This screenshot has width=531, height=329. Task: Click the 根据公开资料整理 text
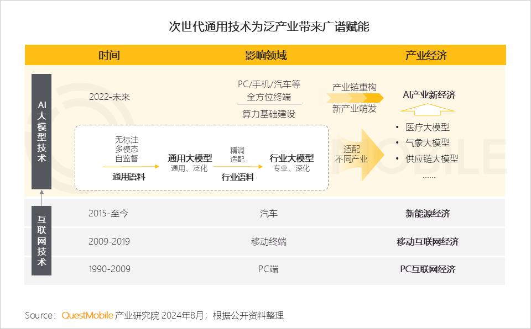click(x=248, y=315)
